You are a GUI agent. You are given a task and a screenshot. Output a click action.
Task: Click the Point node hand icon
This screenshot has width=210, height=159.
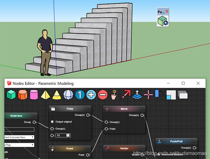point(53,149)
